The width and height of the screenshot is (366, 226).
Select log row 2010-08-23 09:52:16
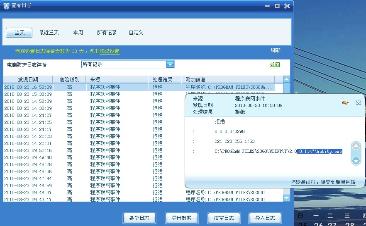point(94,150)
